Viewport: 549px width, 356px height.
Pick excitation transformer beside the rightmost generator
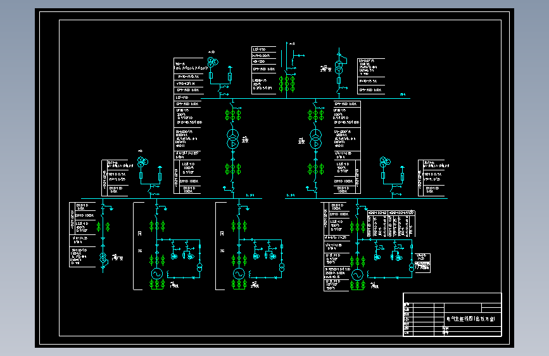tap(412, 268)
